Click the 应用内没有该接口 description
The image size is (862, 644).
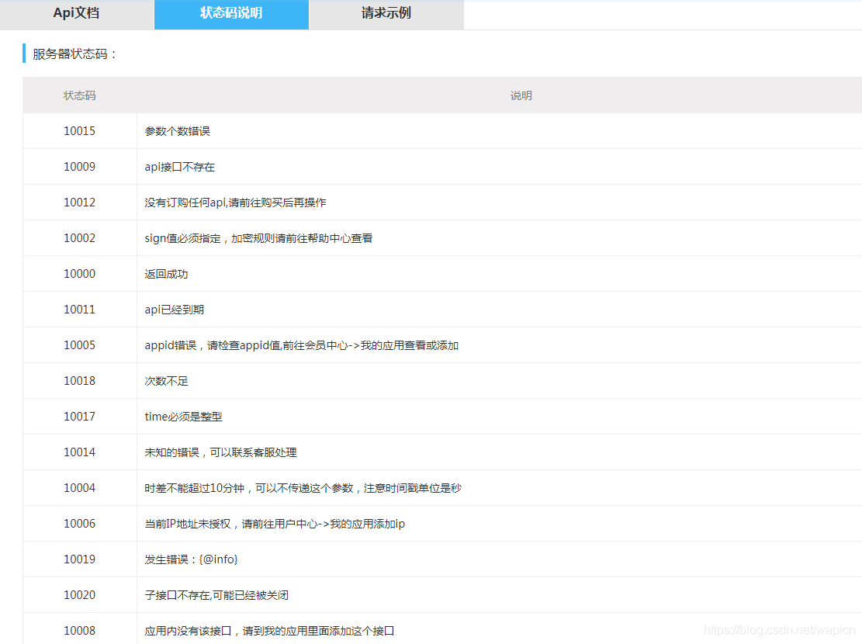pos(269,631)
